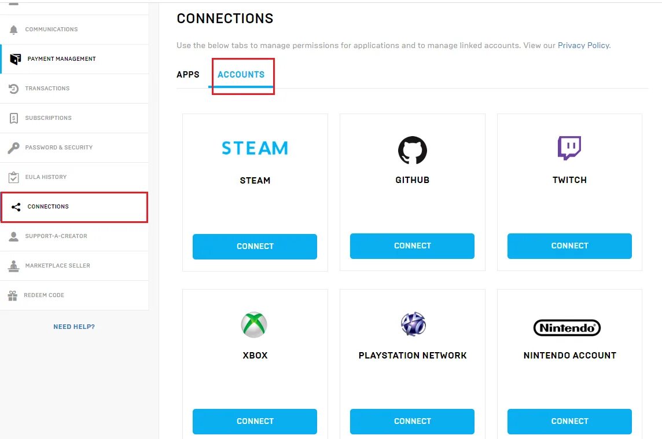Screen dimensions: 662x439
Task: Click the Connections share icon
Action: (x=16, y=207)
